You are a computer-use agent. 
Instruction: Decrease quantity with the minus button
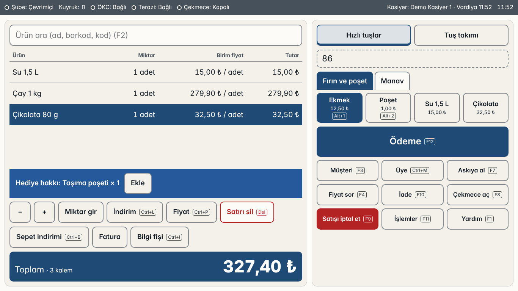20,212
